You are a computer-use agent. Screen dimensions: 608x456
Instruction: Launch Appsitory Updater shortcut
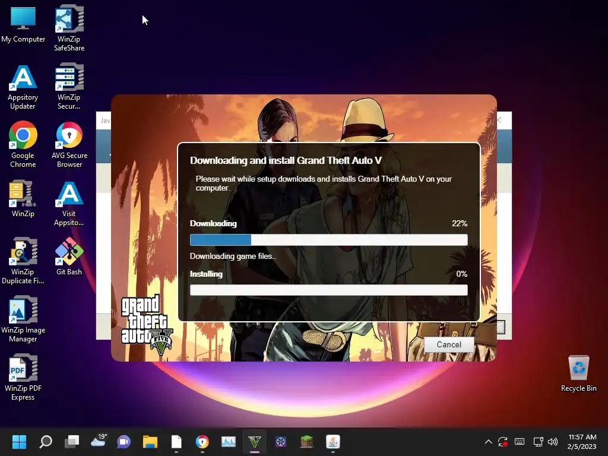(x=23, y=87)
